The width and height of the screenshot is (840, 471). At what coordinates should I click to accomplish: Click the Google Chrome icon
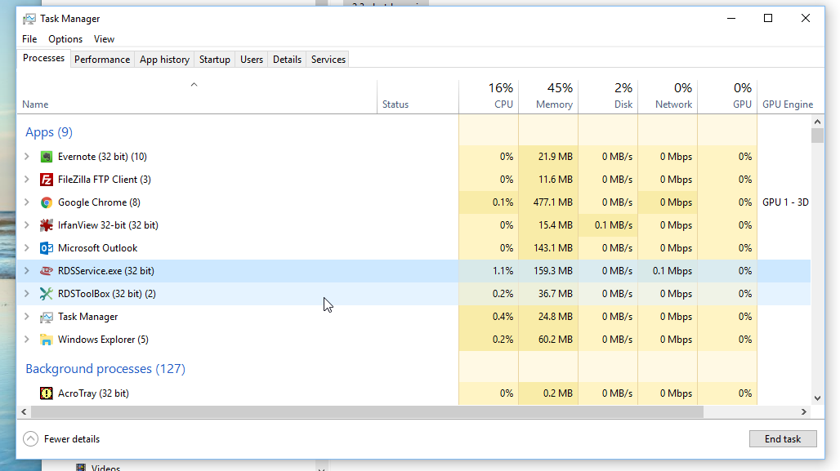pos(47,202)
